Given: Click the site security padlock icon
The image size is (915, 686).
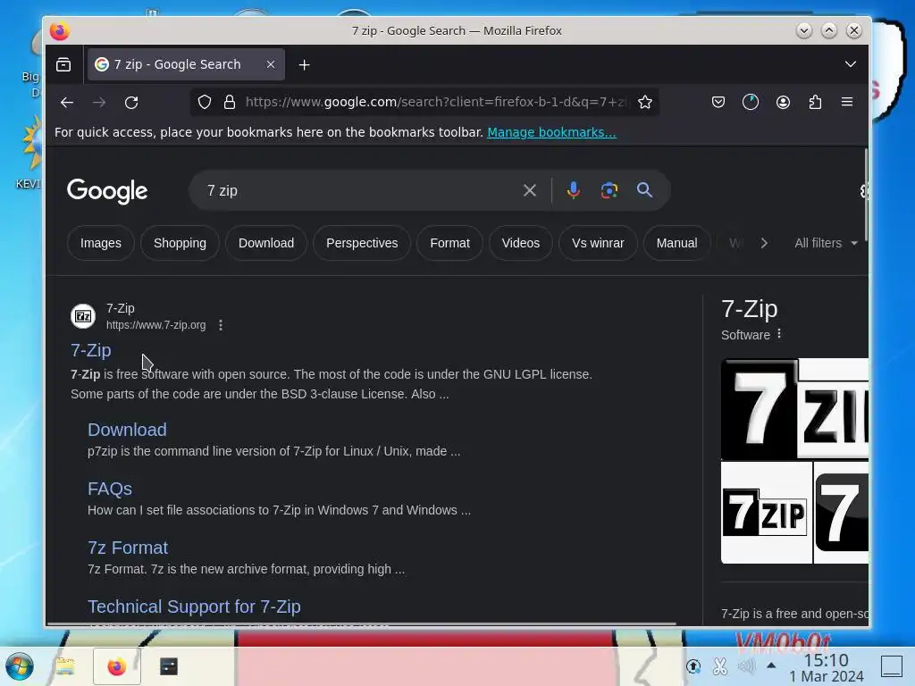Looking at the screenshot, I should coord(230,102).
